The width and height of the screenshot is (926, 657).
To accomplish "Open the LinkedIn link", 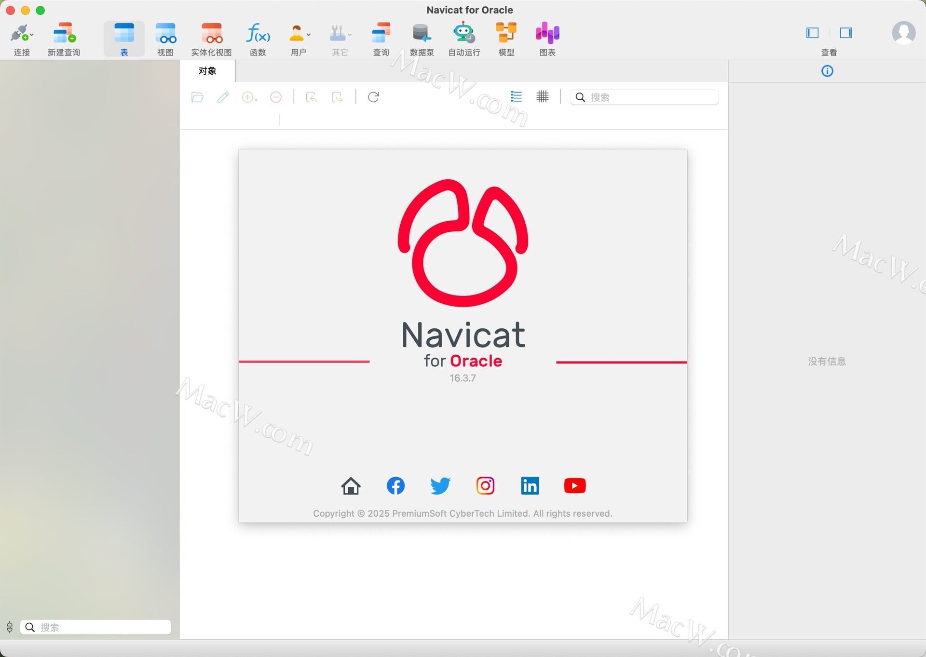I will (530, 486).
